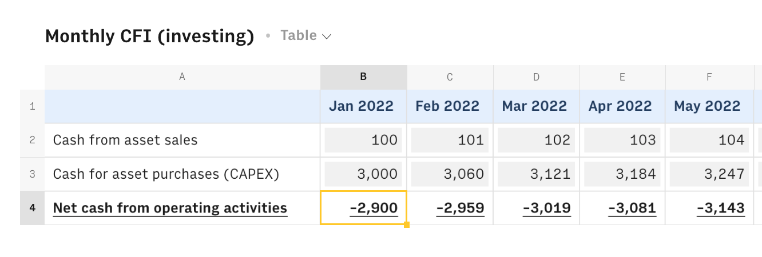Click Net cash from operating activities label
The height and width of the screenshot is (257, 762).
[170, 208]
